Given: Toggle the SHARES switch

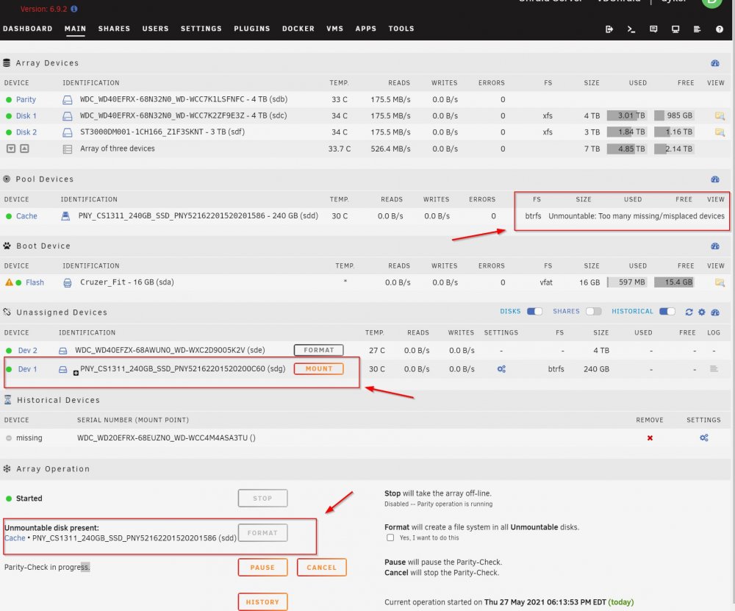Looking at the screenshot, I should click(593, 311).
